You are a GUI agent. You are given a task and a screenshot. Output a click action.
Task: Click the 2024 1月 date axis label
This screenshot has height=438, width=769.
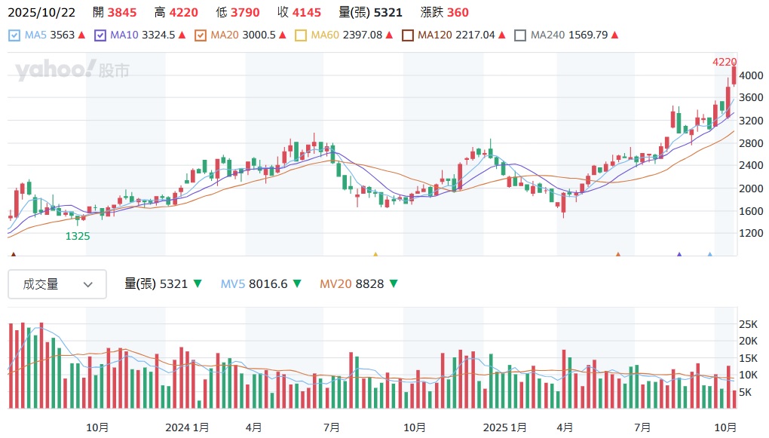point(188,427)
